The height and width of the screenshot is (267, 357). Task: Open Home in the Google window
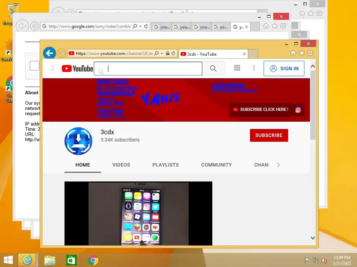pyautogui.click(x=266, y=26)
